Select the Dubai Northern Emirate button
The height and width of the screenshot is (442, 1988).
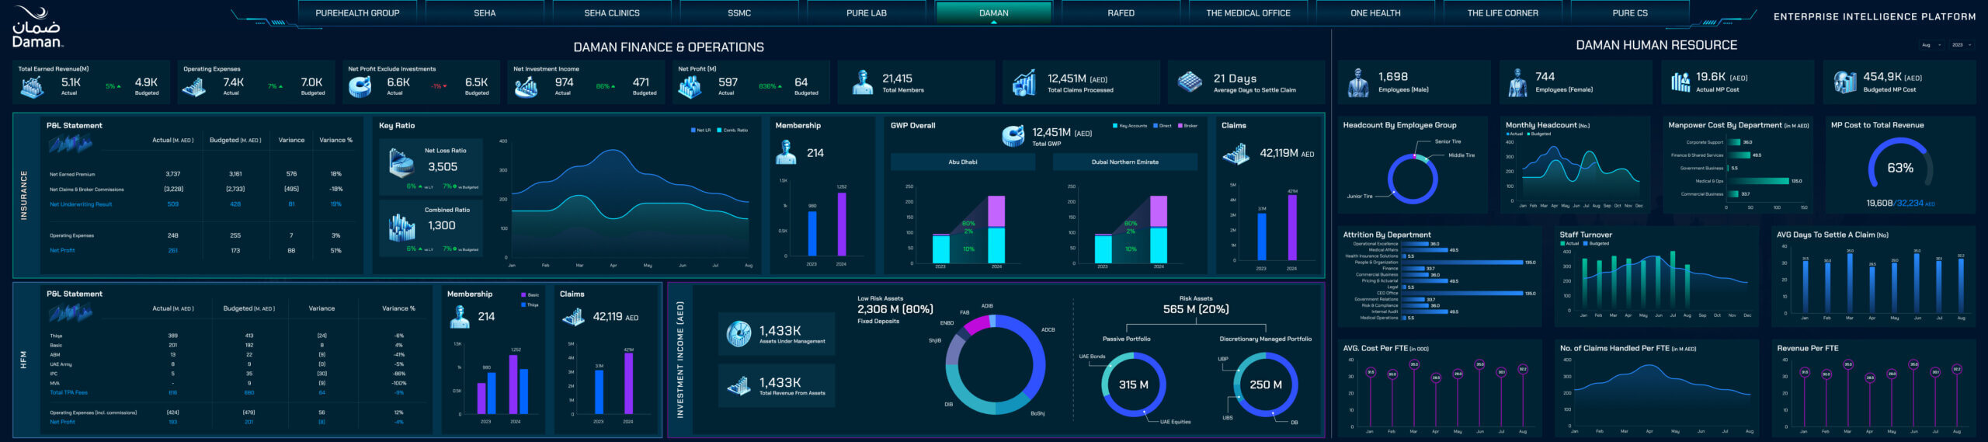(1124, 162)
